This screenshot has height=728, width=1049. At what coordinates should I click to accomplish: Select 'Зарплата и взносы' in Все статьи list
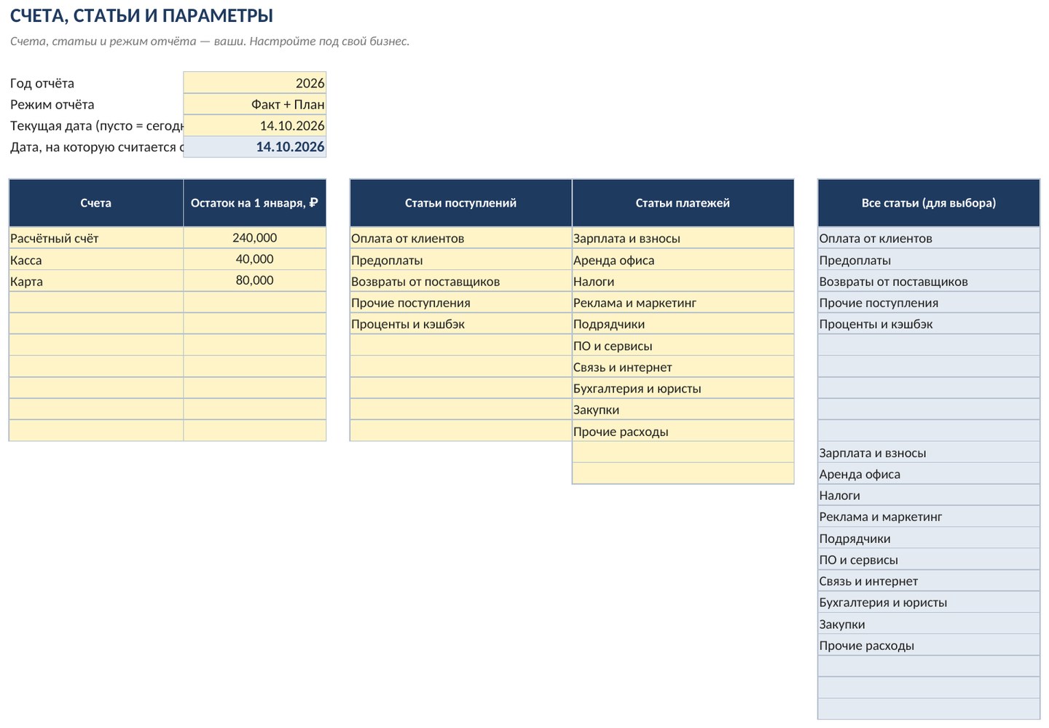coord(929,452)
